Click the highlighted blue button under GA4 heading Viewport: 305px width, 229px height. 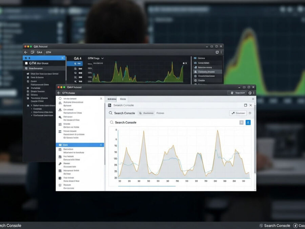(x=75, y=63)
